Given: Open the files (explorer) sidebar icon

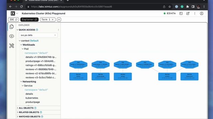Looking at the screenshot, I should click(12, 26).
